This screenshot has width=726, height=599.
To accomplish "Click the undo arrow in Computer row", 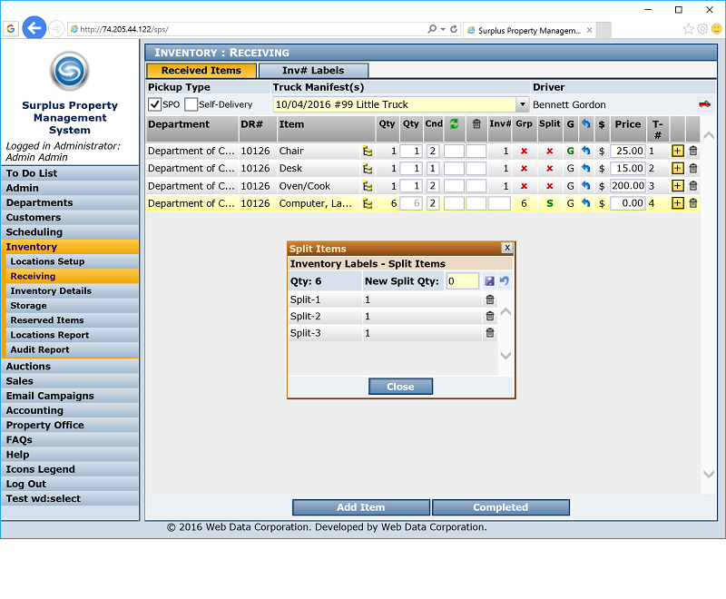I will coord(585,202).
